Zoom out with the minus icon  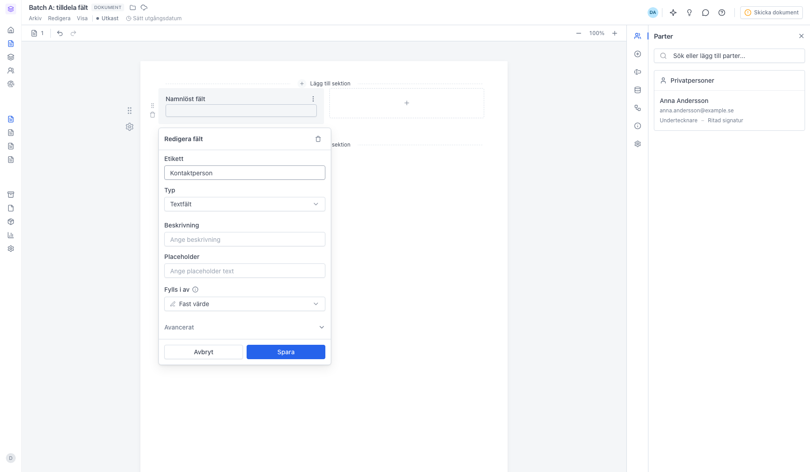coord(579,33)
